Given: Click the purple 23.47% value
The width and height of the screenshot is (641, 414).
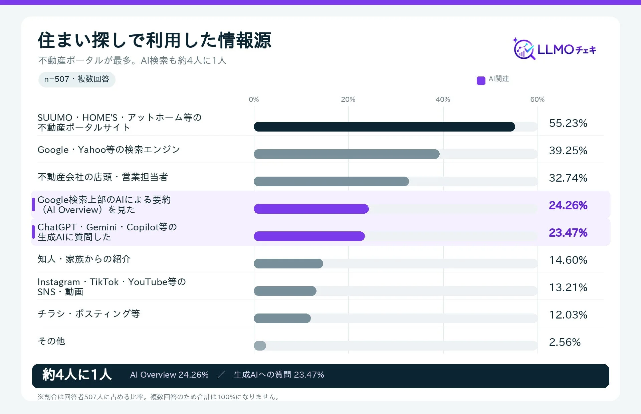Looking at the screenshot, I should coord(568,233).
